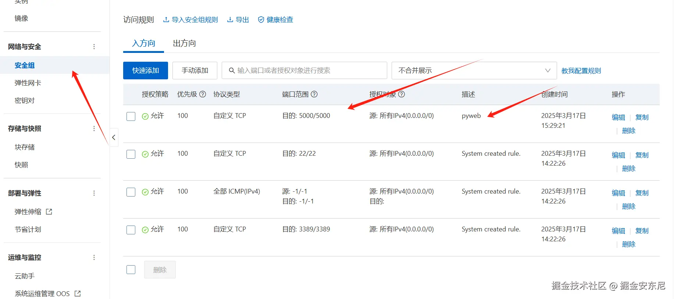
Task: Open the 网络与安全 section options menu
Action: click(94, 47)
